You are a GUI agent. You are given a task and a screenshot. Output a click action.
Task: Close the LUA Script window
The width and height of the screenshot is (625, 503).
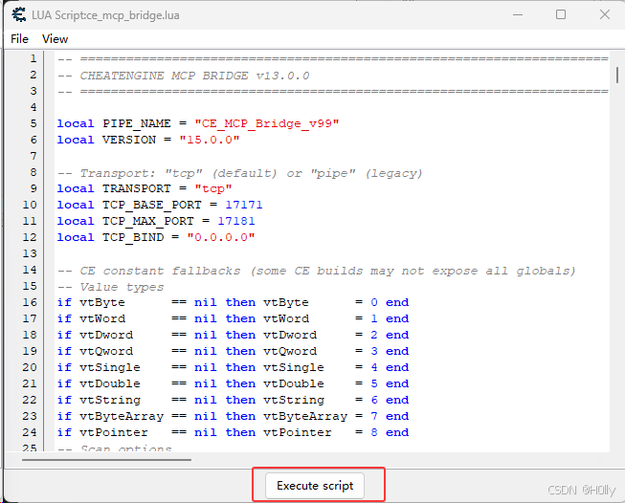click(x=605, y=14)
